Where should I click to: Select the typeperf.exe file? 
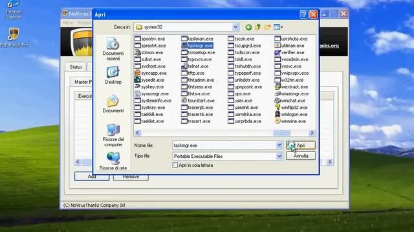tap(245, 73)
